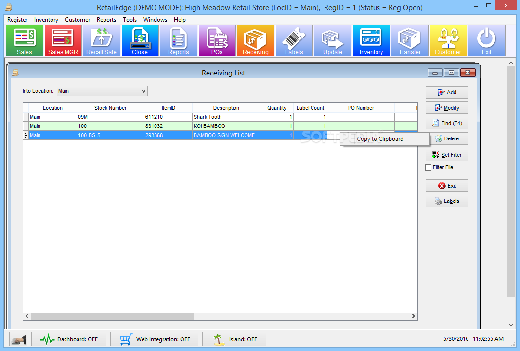Click the Update toolbar icon
Image resolution: width=520 pixels, height=351 pixels.
click(333, 41)
